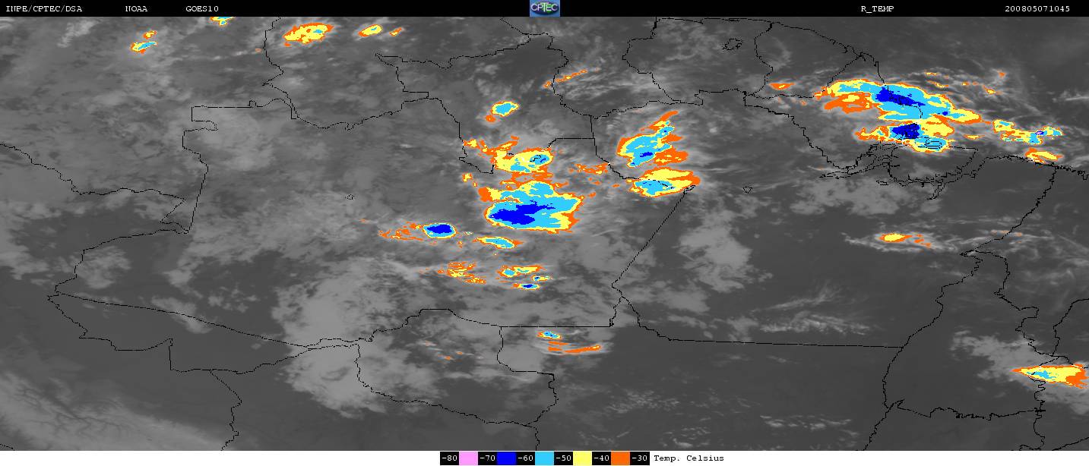Click the CPTEC logo in the header
The height and width of the screenshot is (466, 1089).
(544, 8)
